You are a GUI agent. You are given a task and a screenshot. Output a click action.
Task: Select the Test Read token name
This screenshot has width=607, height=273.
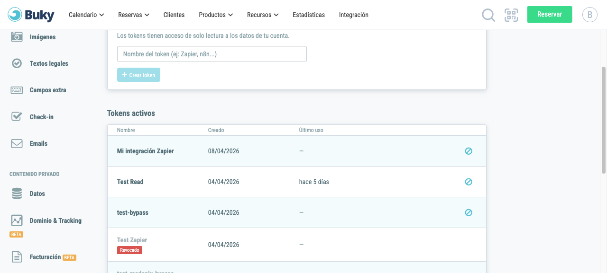(130, 182)
